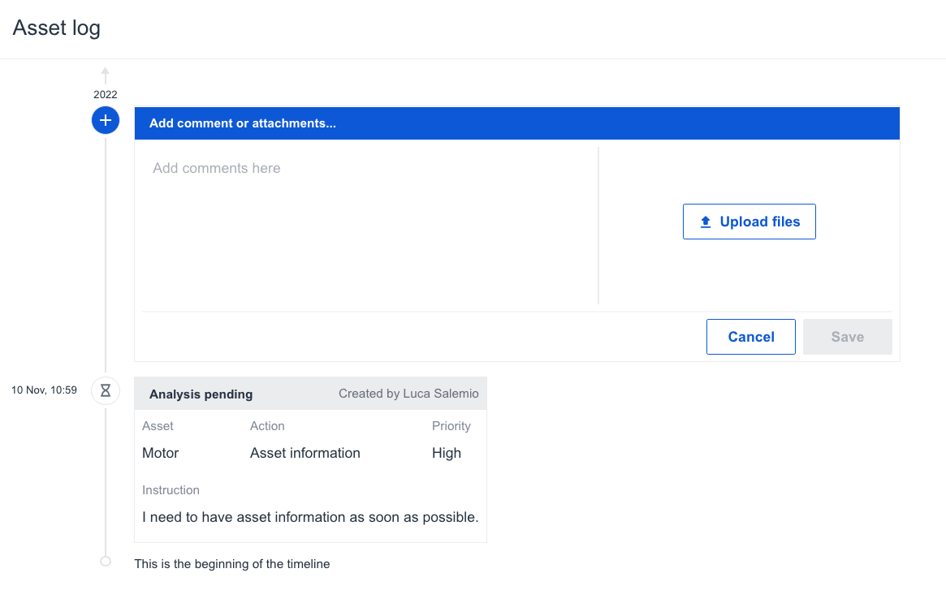
Task: Click the Created by Luca Salemio label
Action: 408,393
